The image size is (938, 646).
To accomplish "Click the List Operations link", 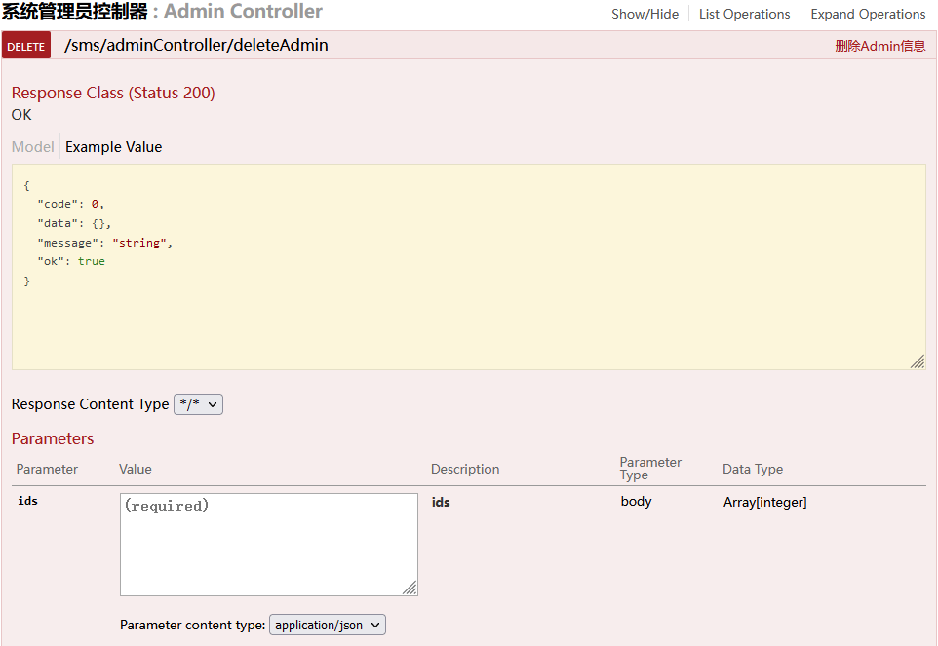I will 744,14.
